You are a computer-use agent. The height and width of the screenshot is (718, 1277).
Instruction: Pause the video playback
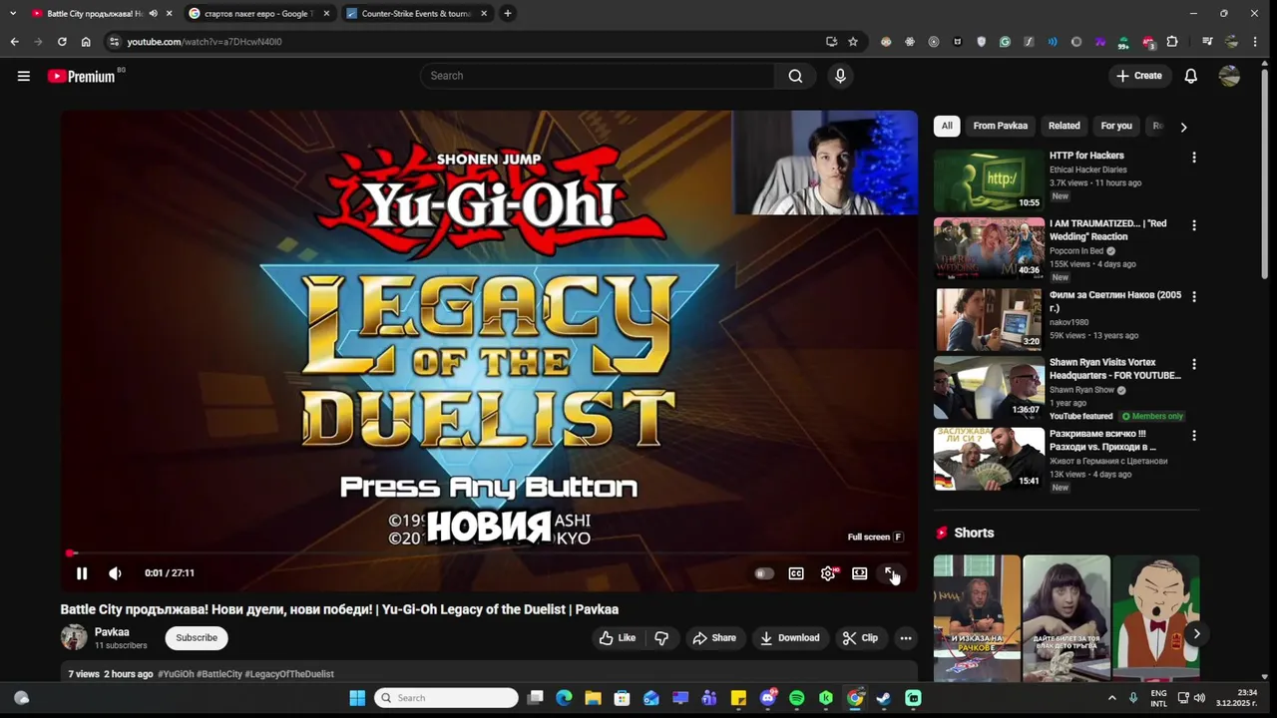click(x=82, y=573)
